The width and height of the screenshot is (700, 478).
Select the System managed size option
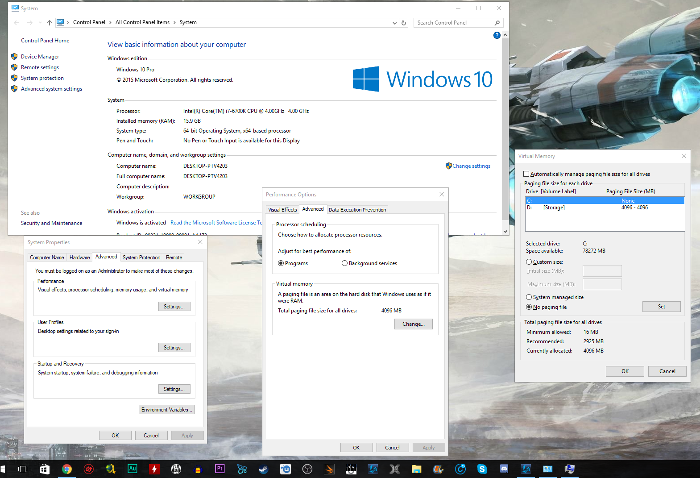pos(529,297)
